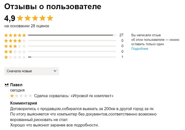185x130 pixels.
Task: Open the "Подробнее" link
Action: tap(140, 49)
